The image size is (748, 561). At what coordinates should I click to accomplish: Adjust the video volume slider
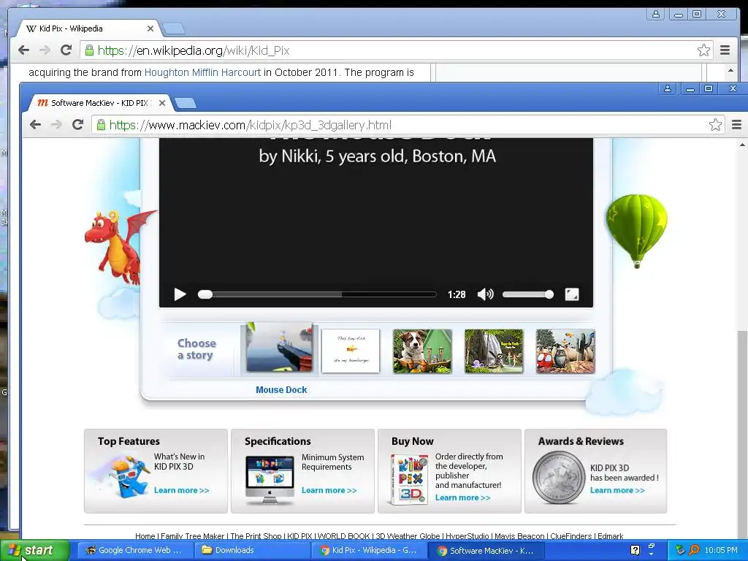click(x=528, y=294)
